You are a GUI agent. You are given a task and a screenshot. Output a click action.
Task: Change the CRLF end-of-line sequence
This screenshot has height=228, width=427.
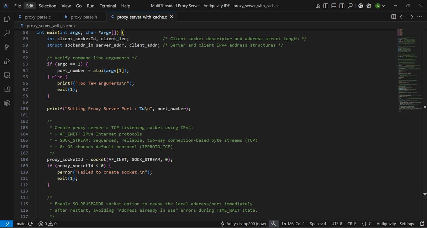(x=352, y=224)
